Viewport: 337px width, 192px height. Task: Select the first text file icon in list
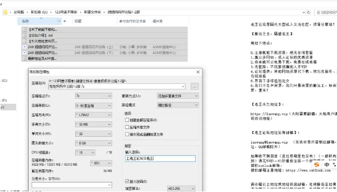pyautogui.click(x=25, y=29)
